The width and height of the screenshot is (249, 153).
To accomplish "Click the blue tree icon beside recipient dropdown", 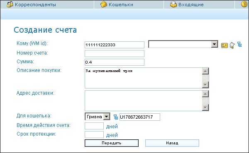I will point(239,45).
